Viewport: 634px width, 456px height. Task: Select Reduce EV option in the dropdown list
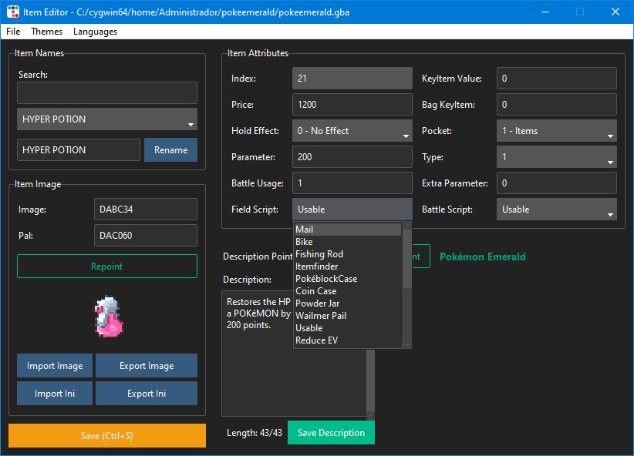[x=316, y=340]
